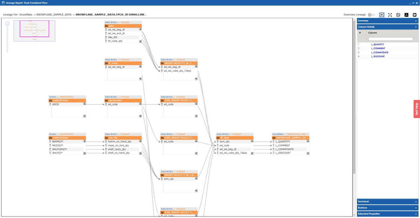Open the L_QUANTITY column link in Column Details
420x218 pixels.
tap(378, 44)
